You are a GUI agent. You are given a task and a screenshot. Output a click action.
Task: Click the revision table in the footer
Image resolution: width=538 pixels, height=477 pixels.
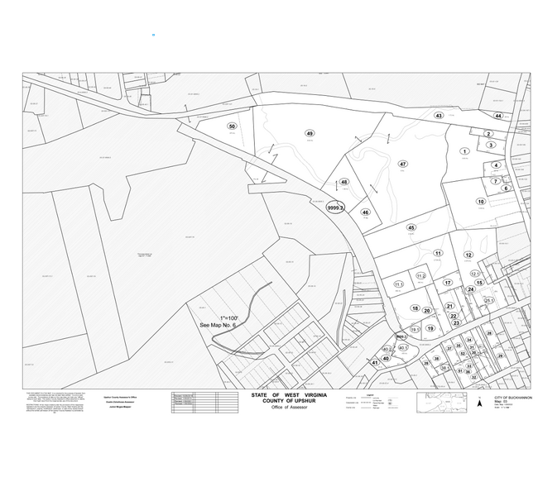(x=194, y=401)
